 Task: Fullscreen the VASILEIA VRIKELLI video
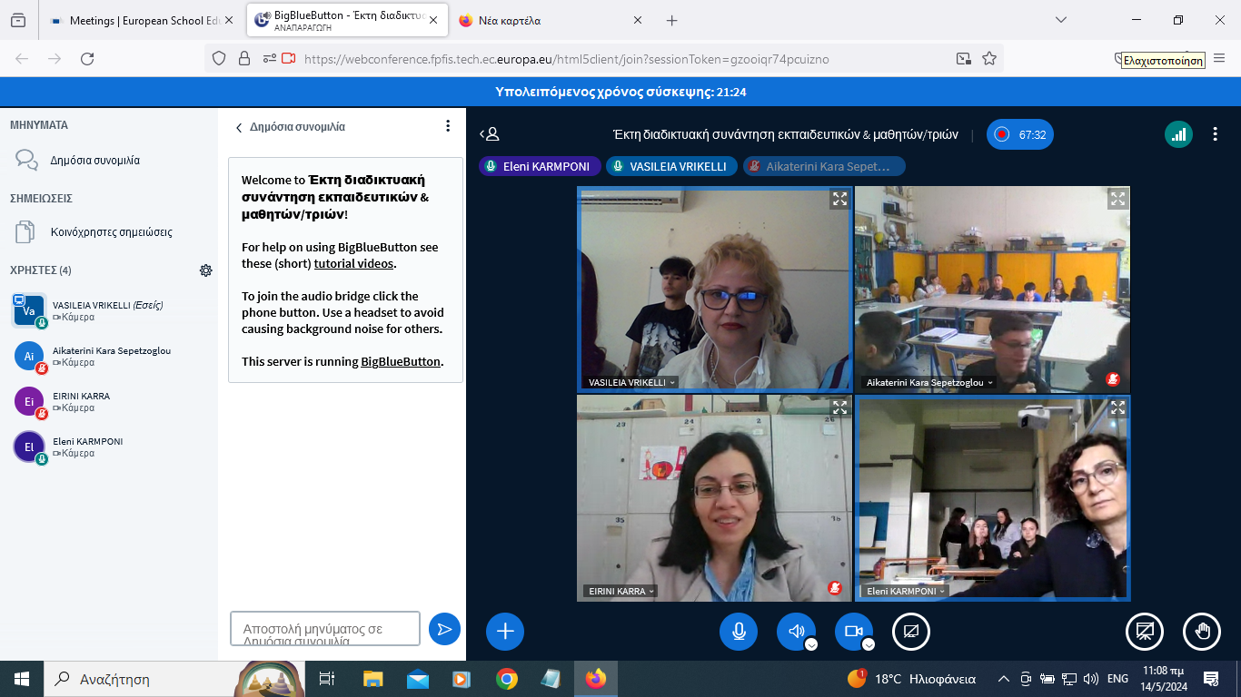point(839,199)
